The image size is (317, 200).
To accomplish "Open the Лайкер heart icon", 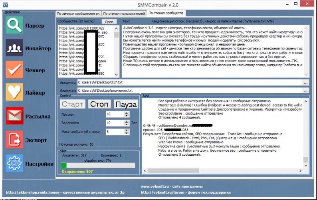I will pyautogui.click(x=14, y=92).
